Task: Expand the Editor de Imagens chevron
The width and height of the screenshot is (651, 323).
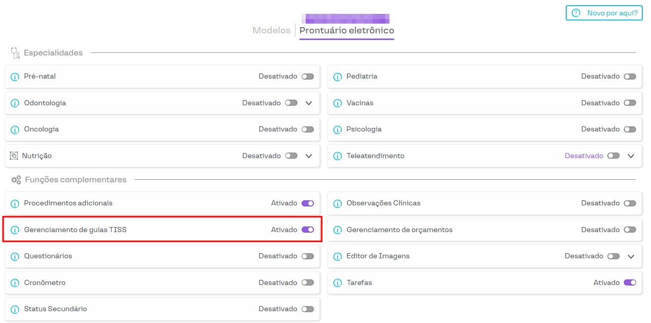Action: point(631,256)
